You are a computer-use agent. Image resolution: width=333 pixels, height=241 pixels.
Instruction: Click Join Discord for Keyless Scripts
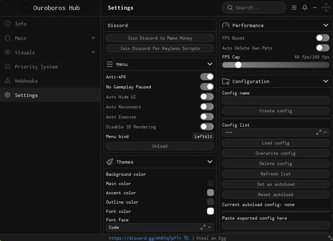tap(160, 48)
